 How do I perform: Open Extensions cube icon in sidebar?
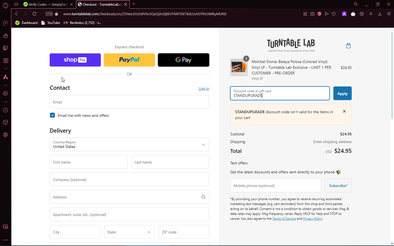(6, 122)
